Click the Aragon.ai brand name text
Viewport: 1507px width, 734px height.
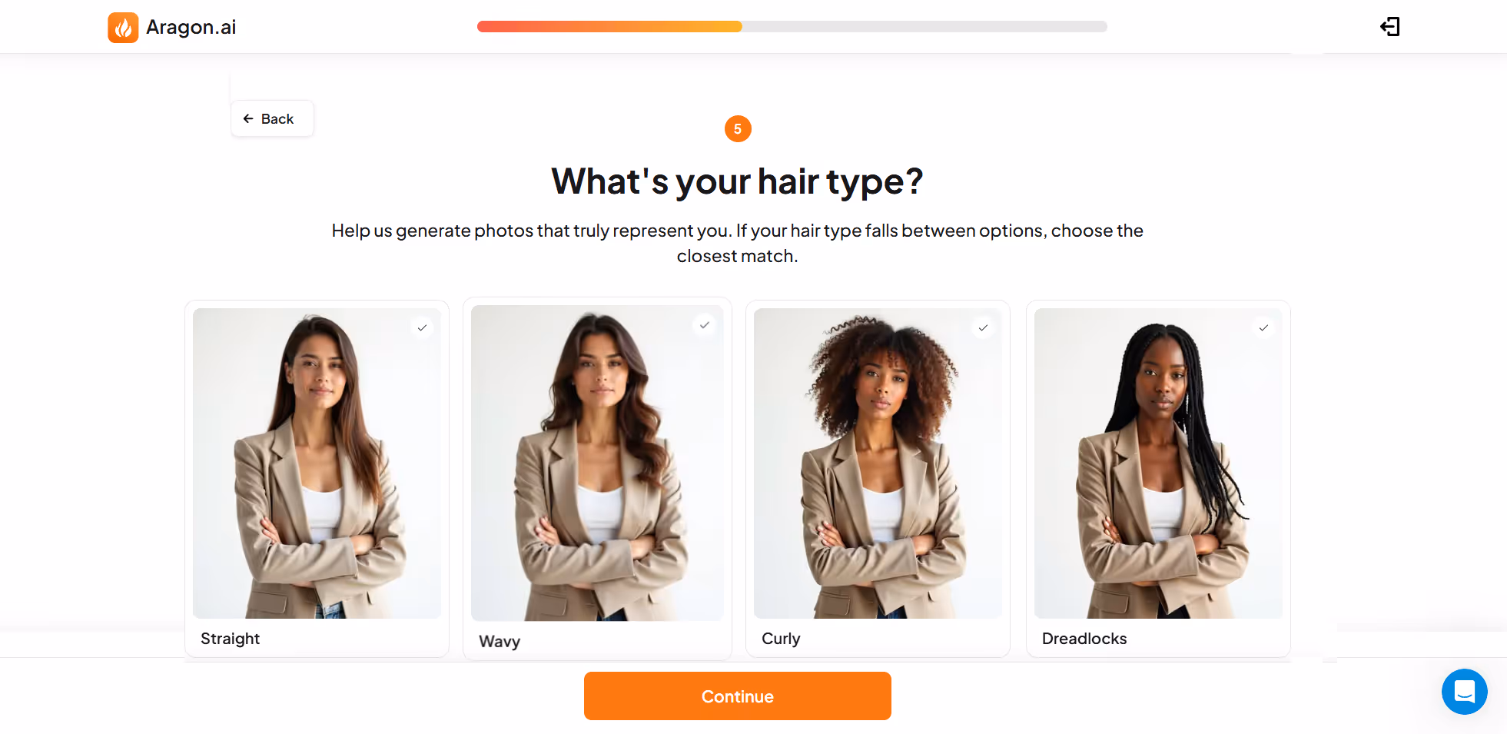(191, 28)
